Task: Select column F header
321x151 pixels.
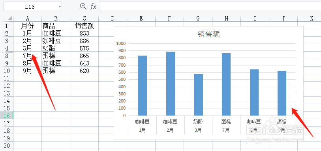Action: pyautogui.click(x=169, y=19)
